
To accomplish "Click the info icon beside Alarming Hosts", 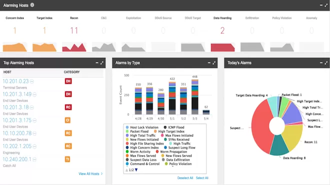I will pos(32,5).
